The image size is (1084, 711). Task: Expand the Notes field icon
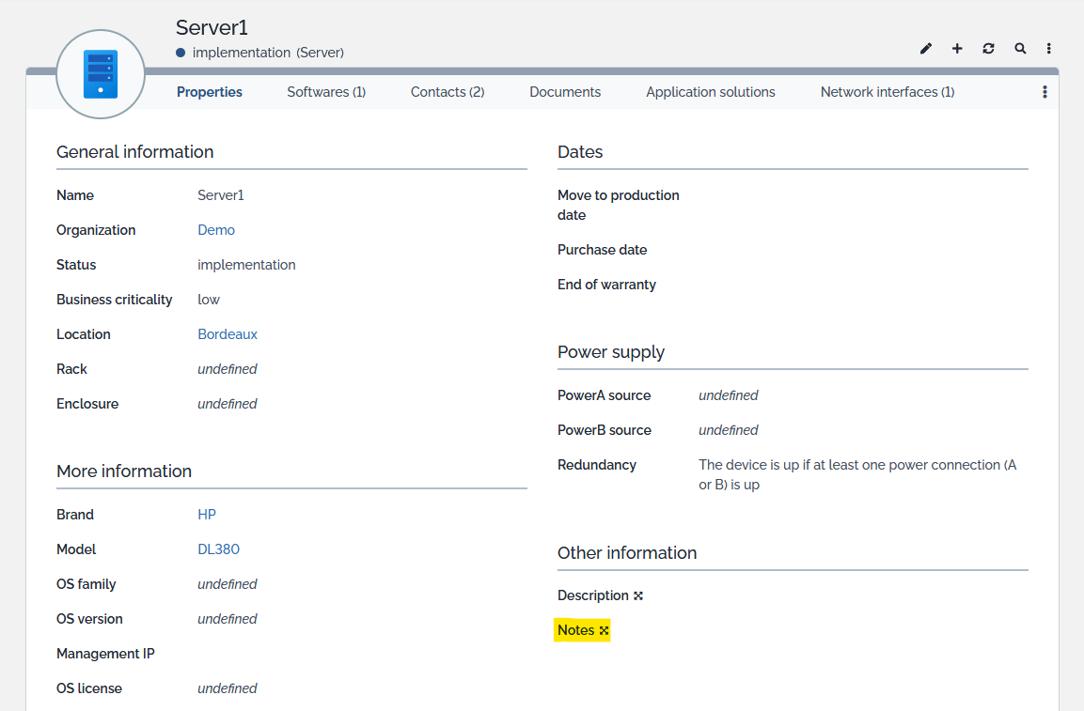coord(605,630)
